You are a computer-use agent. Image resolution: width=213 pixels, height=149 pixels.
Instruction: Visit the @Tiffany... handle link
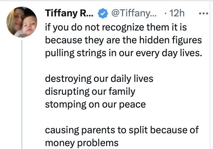(x=134, y=13)
